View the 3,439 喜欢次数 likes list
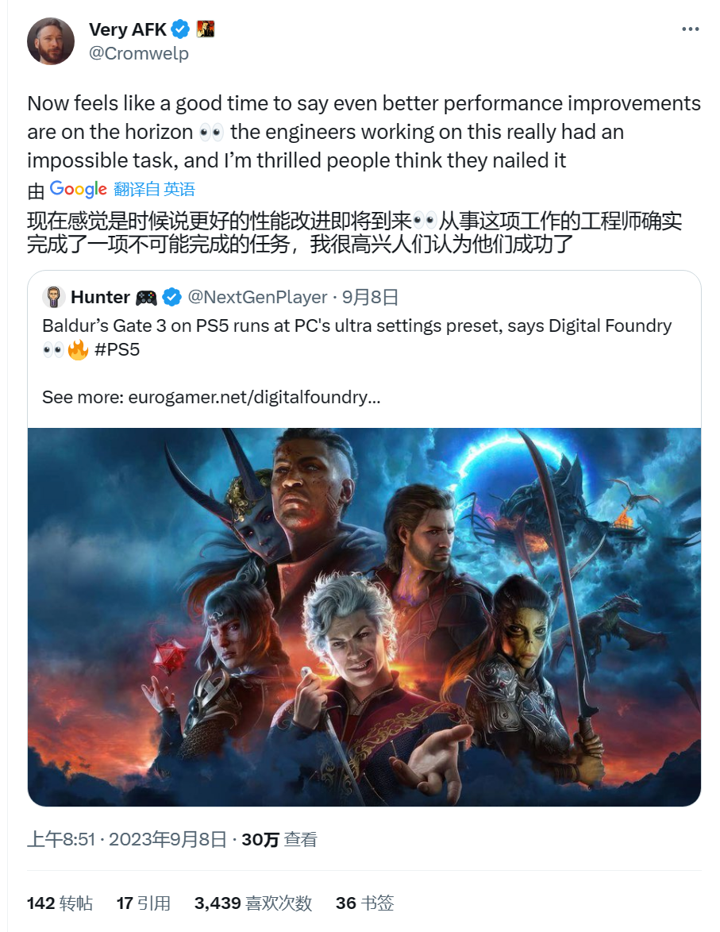The image size is (720, 932). (252, 903)
